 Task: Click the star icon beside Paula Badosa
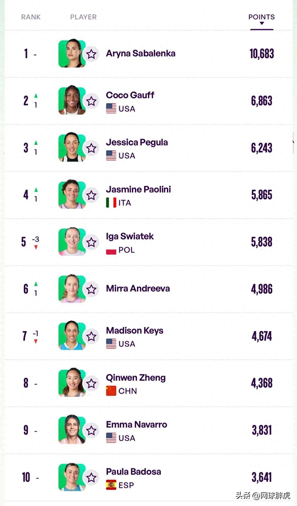(91, 478)
